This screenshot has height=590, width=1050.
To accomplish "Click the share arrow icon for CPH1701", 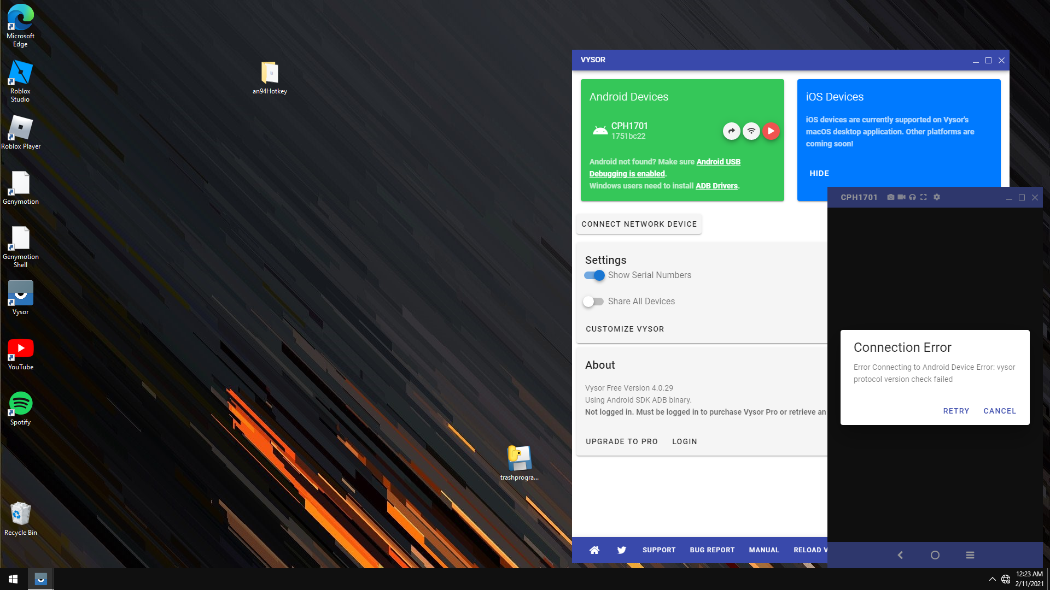I will pos(732,131).
